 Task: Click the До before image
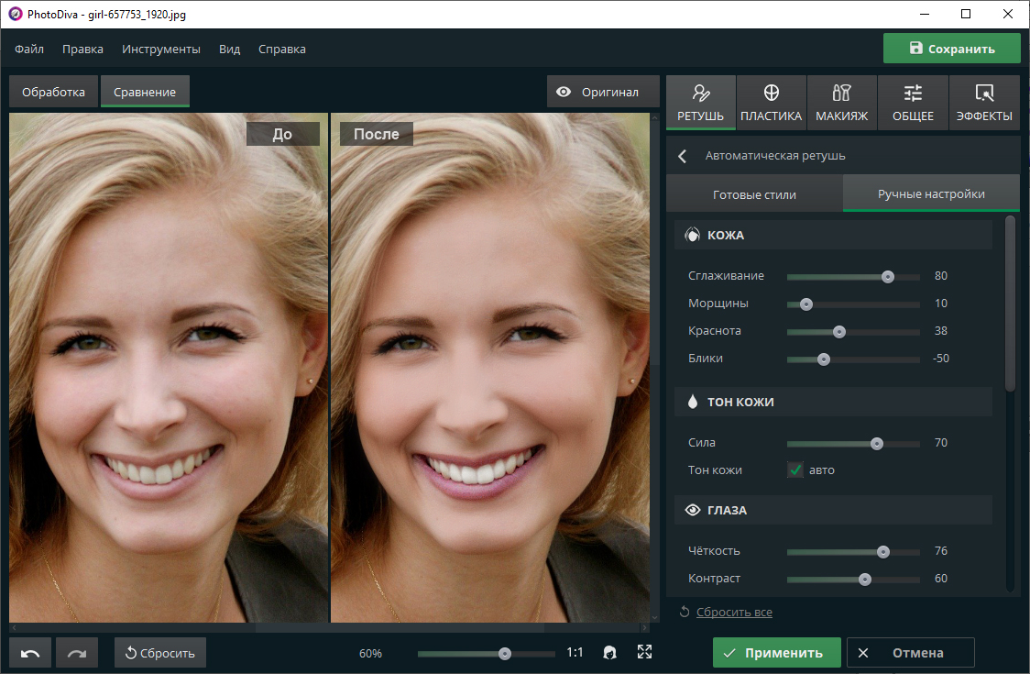169,368
